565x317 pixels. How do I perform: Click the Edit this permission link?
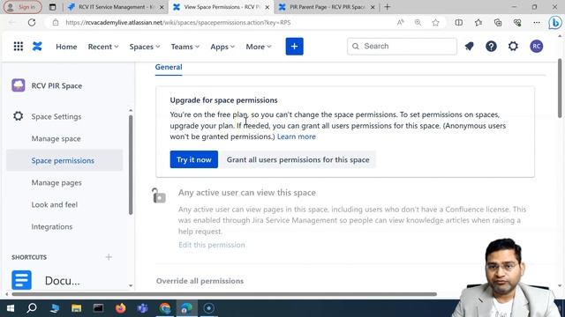point(212,245)
